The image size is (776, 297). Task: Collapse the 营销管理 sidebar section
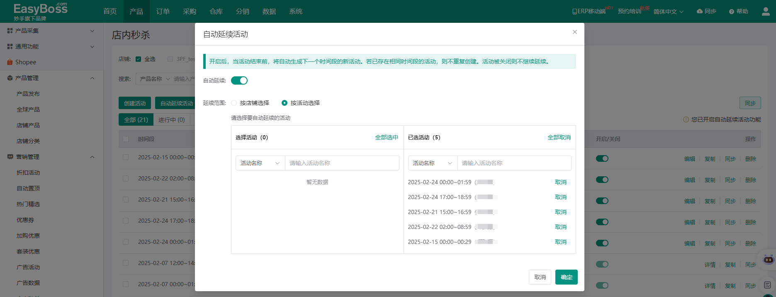point(92,157)
